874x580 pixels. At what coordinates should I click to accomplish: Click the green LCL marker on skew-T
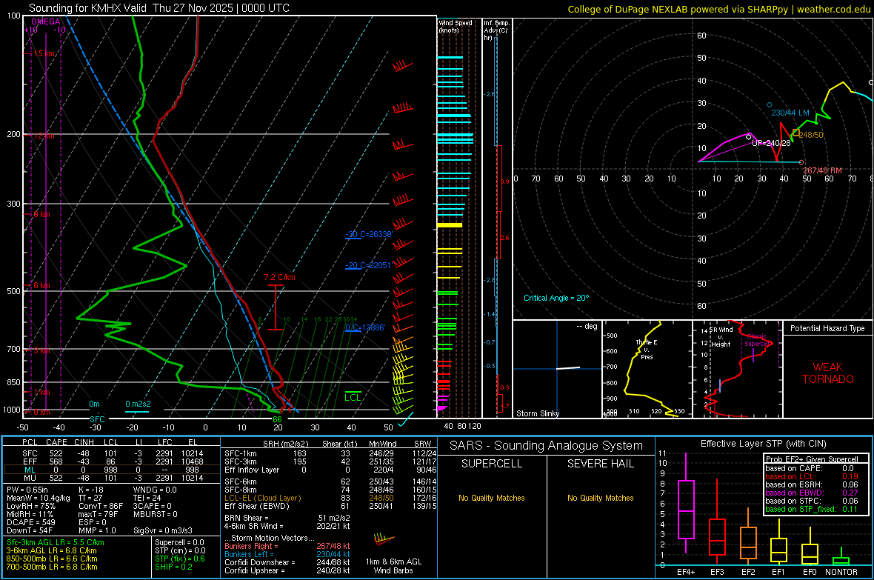coord(353,397)
